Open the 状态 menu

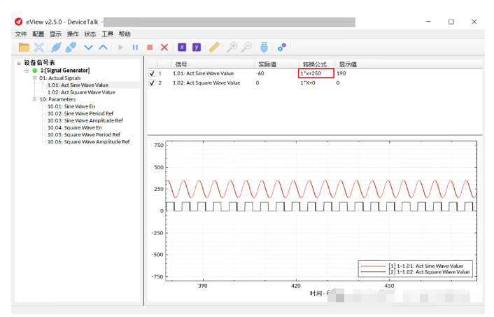click(90, 34)
